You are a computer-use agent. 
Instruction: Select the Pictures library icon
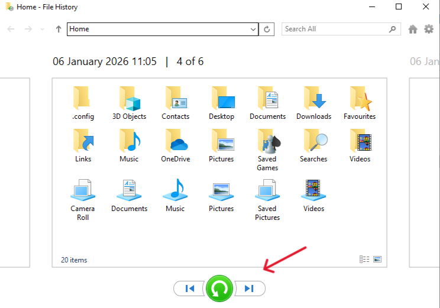pyautogui.click(x=221, y=192)
